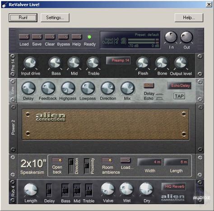
Task: Open the Echo/Delay module selector
Action: (179, 86)
